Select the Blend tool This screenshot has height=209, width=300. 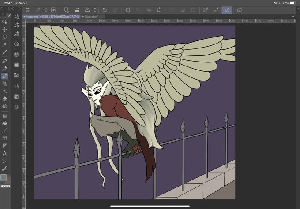tap(4, 106)
